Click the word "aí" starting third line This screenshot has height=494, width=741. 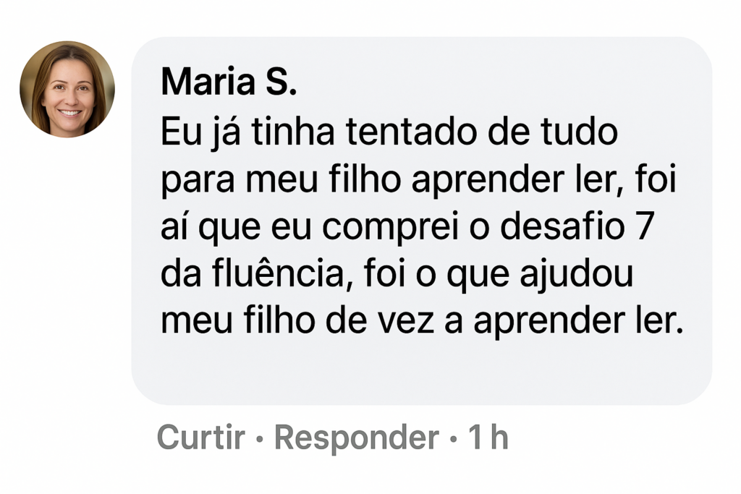pos(172,228)
